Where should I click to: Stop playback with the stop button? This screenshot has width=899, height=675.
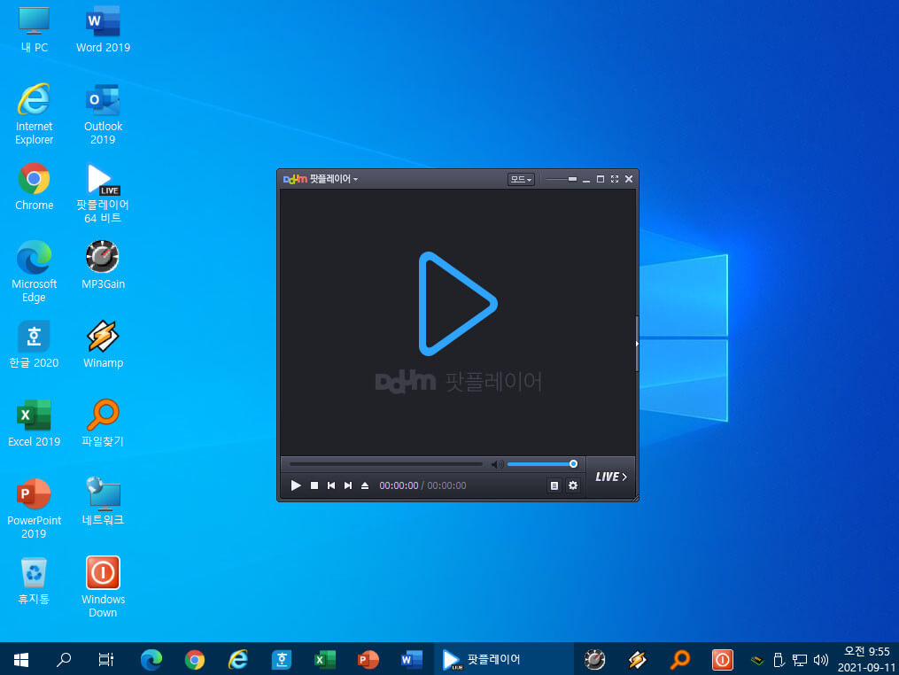(x=314, y=485)
